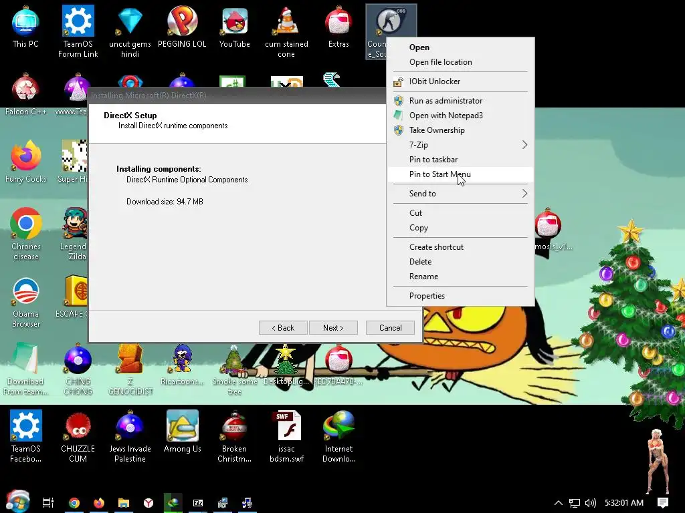The image size is (685, 513).
Task: Click Back in DirectX Setup
Action: coord(283,327)
